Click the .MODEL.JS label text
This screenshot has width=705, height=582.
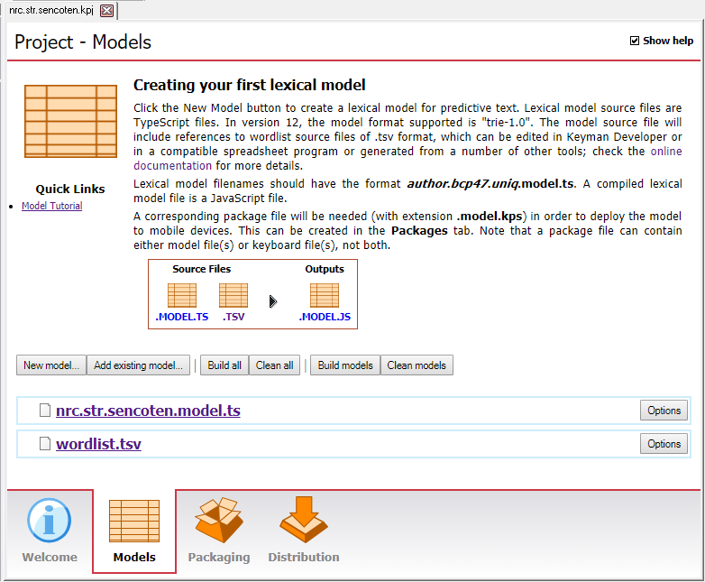325,317
